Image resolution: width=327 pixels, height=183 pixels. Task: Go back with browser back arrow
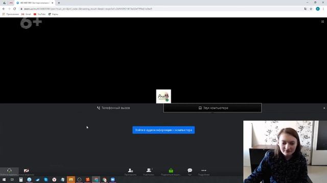[x=4, y=9]
